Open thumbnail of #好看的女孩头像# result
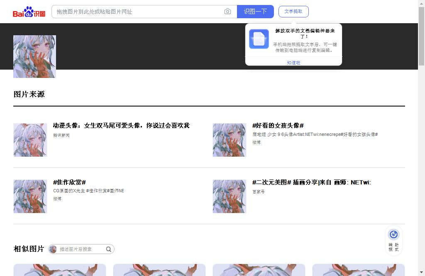425x276 pixels. [x=230, y=140]
